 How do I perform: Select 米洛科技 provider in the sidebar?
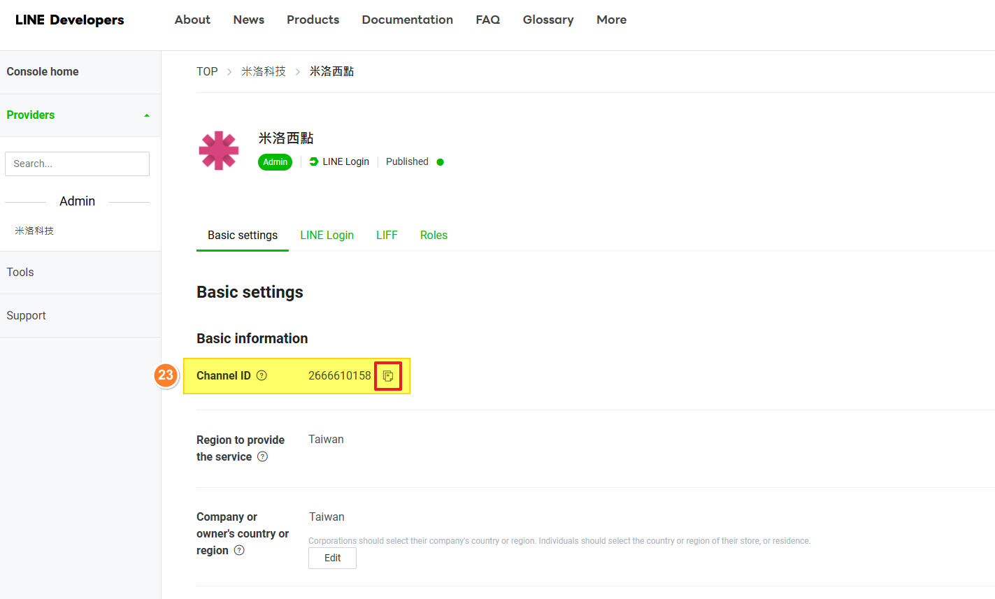click(x=34, y=231)
